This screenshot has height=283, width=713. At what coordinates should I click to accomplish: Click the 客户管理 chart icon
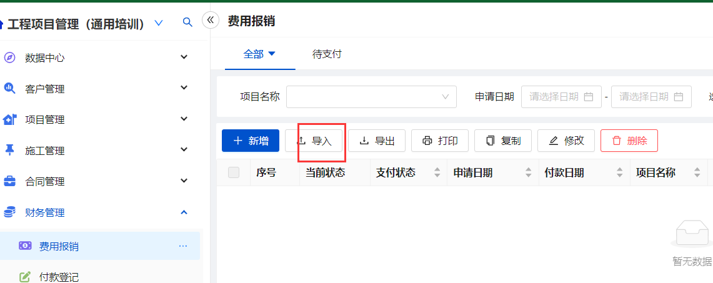[9, 89]
